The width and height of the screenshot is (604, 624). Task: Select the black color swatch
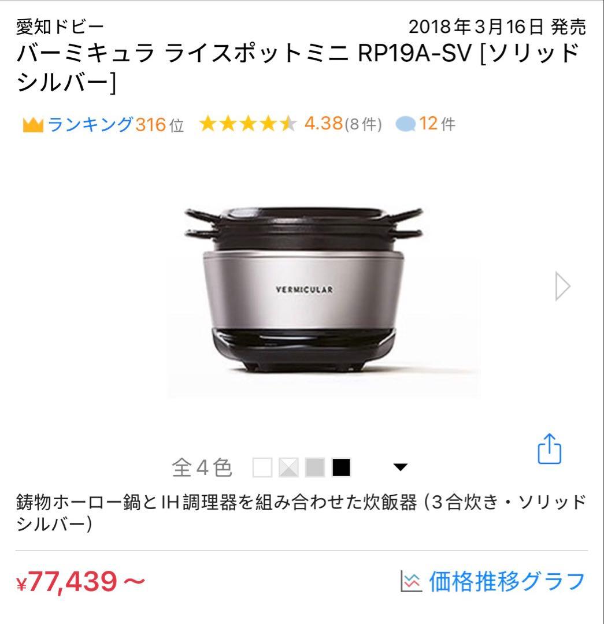pos(341,467)
